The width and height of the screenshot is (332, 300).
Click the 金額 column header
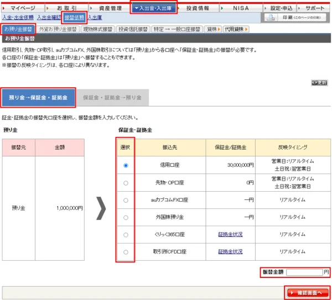tap(60, 148)
